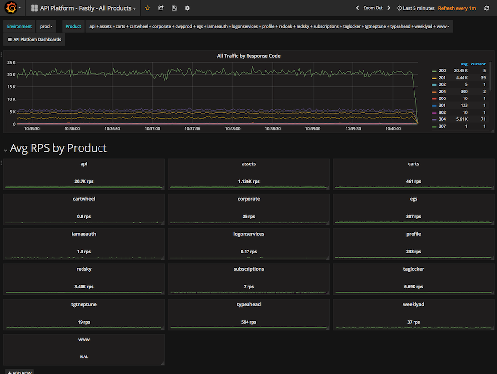Toggle the 302 series in legend
497x374 pixels.
point(442,113)
